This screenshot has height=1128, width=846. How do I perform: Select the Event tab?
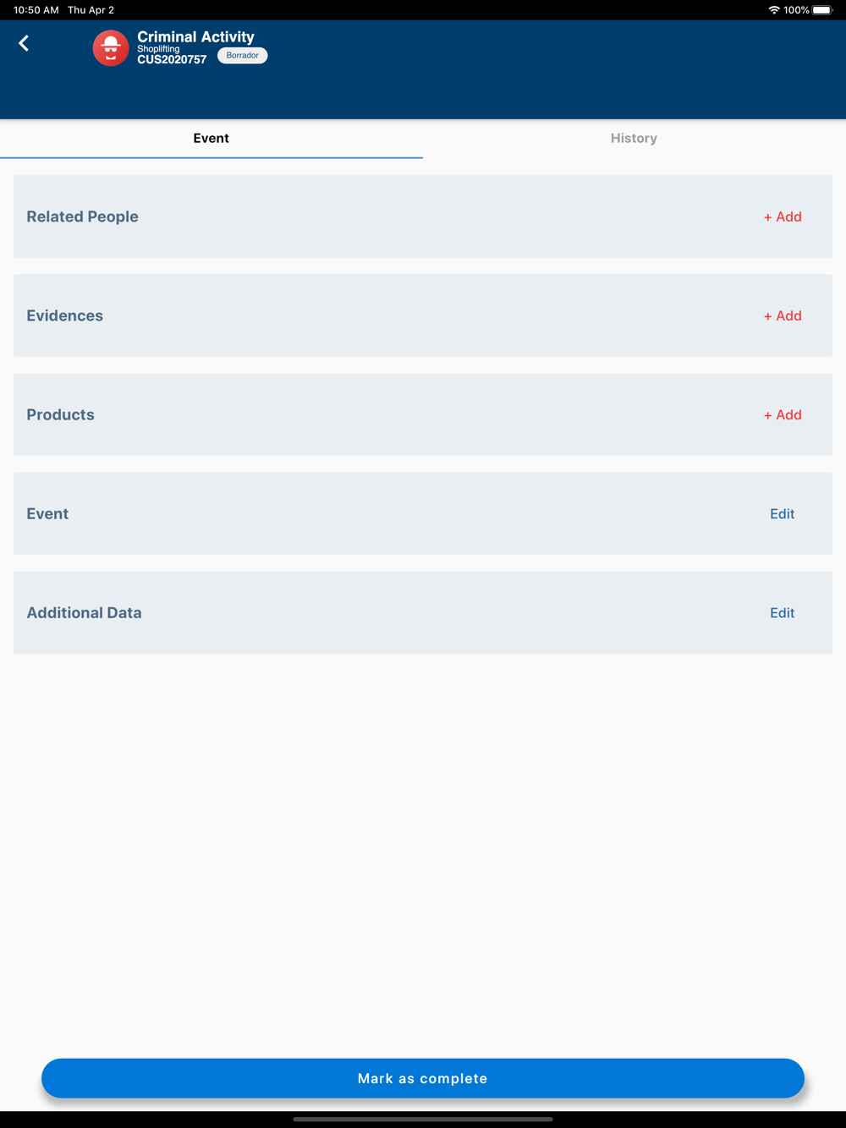211,139
